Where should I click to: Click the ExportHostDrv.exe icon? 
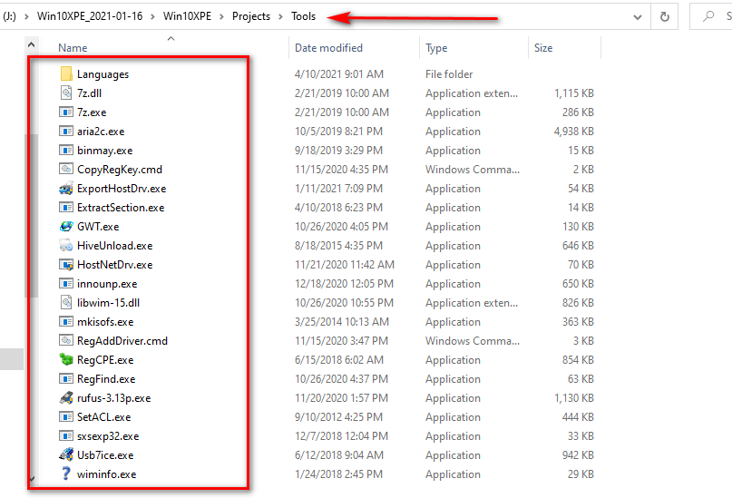point(66,188)
